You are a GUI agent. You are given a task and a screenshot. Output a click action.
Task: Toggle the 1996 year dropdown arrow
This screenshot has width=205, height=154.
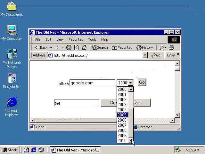point(130,83)
